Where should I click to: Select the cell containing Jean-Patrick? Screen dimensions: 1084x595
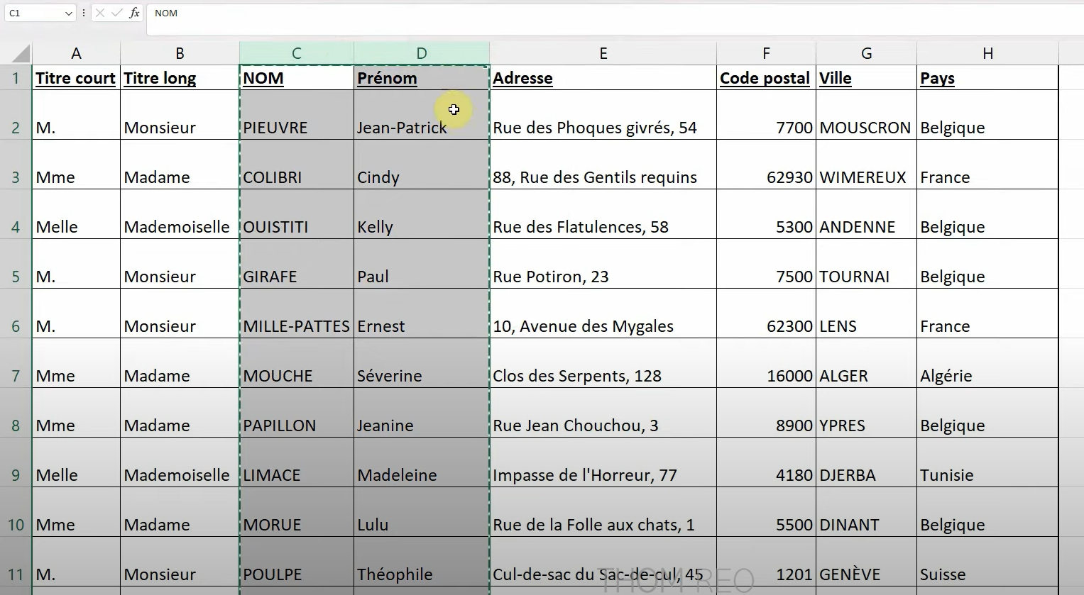[x=422, y=115]
